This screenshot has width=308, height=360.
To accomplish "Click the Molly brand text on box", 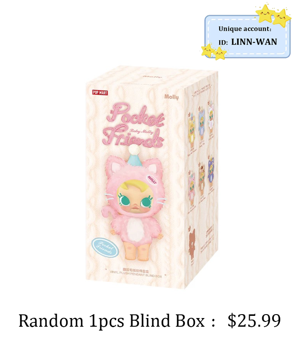I will pos(172,97).
